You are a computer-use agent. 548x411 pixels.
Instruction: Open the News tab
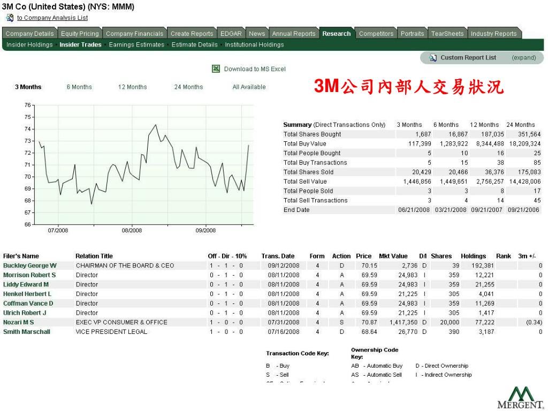click(257, 34)
